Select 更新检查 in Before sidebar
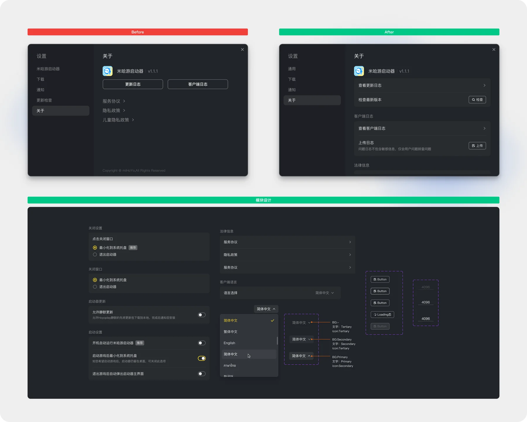The height and width of the screenshot is (422, 527). click(61, 100)
